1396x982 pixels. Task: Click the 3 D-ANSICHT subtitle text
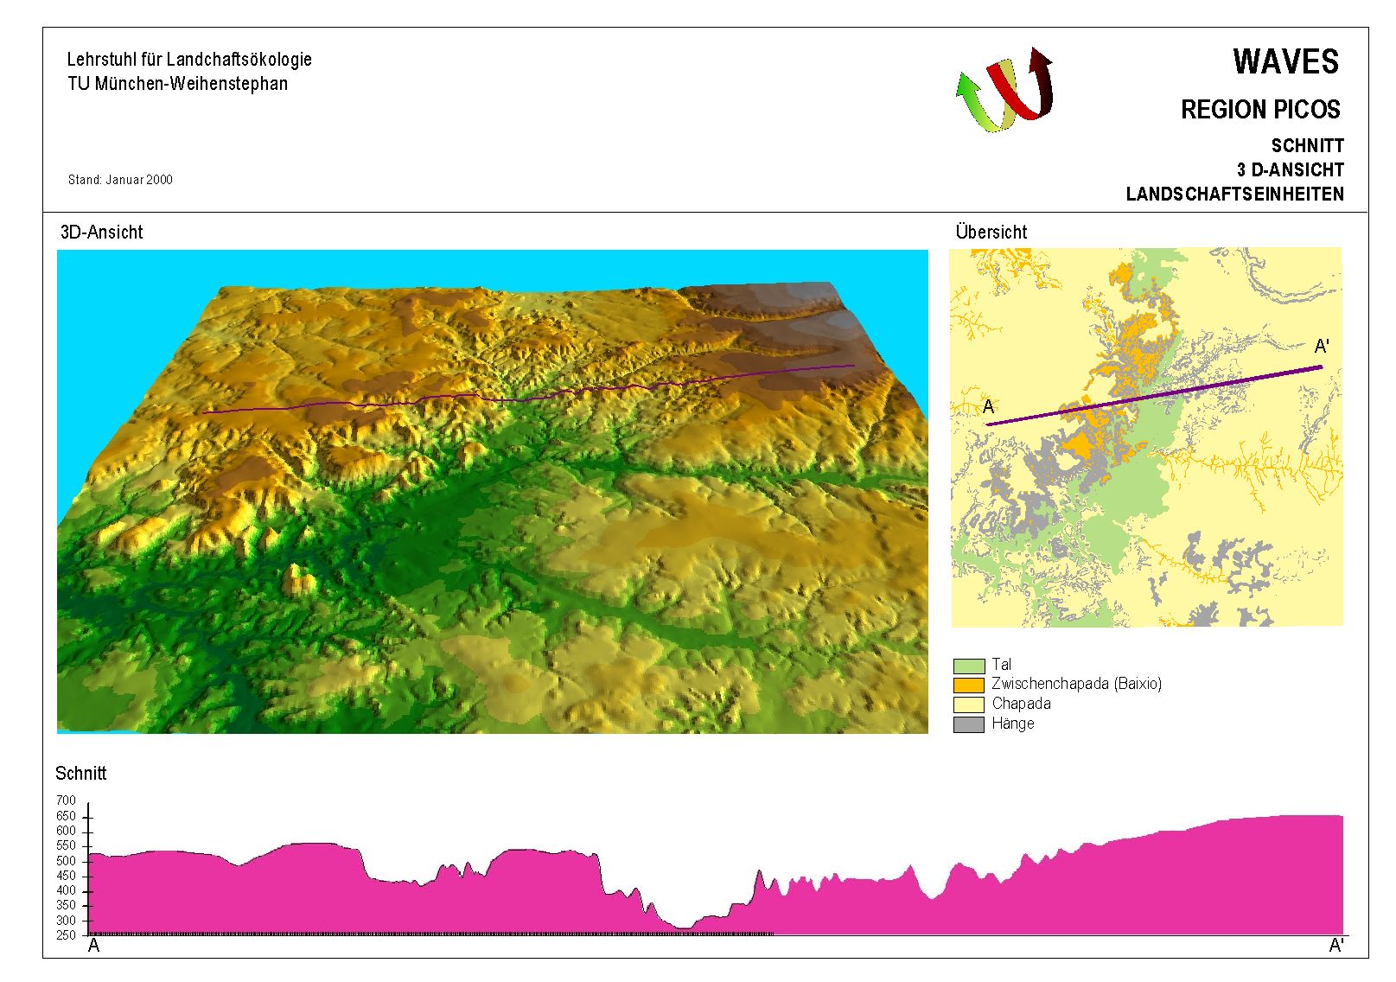[x=1291, y=170]
